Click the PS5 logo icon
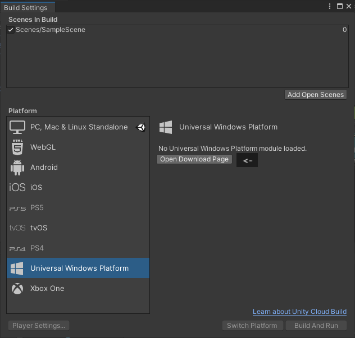 [x=17, y=208]
